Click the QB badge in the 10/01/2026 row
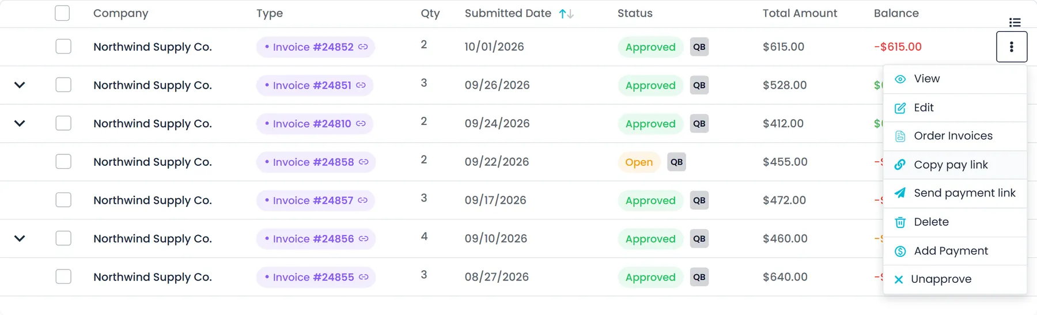The width and height of the screenshot is (1037, 315). [699, 47]
